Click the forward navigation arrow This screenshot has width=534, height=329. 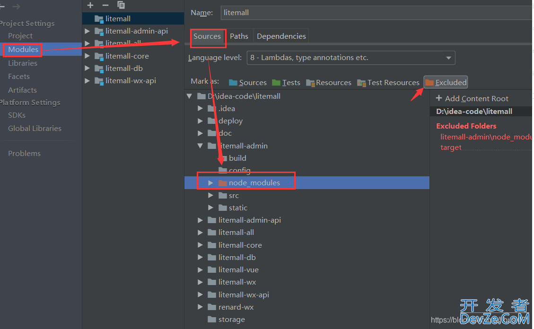(17, 7)
